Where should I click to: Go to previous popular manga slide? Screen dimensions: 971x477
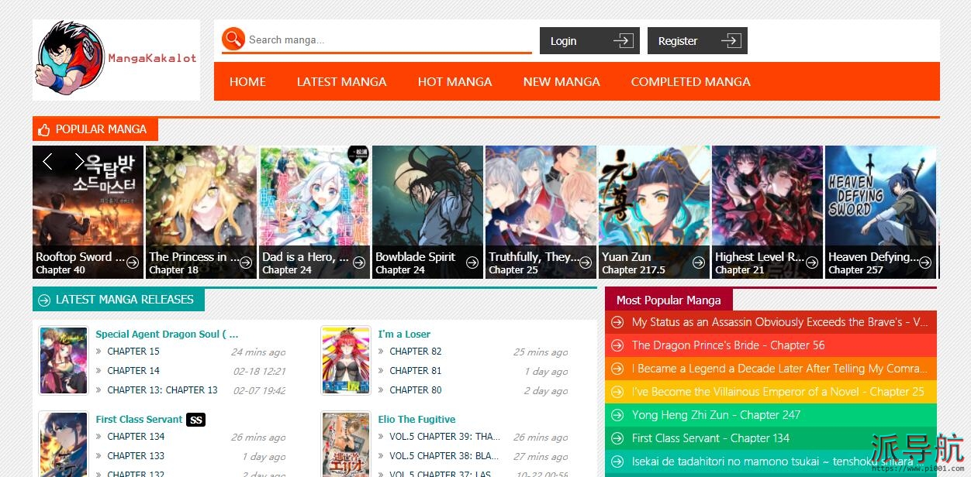[47, 161]
